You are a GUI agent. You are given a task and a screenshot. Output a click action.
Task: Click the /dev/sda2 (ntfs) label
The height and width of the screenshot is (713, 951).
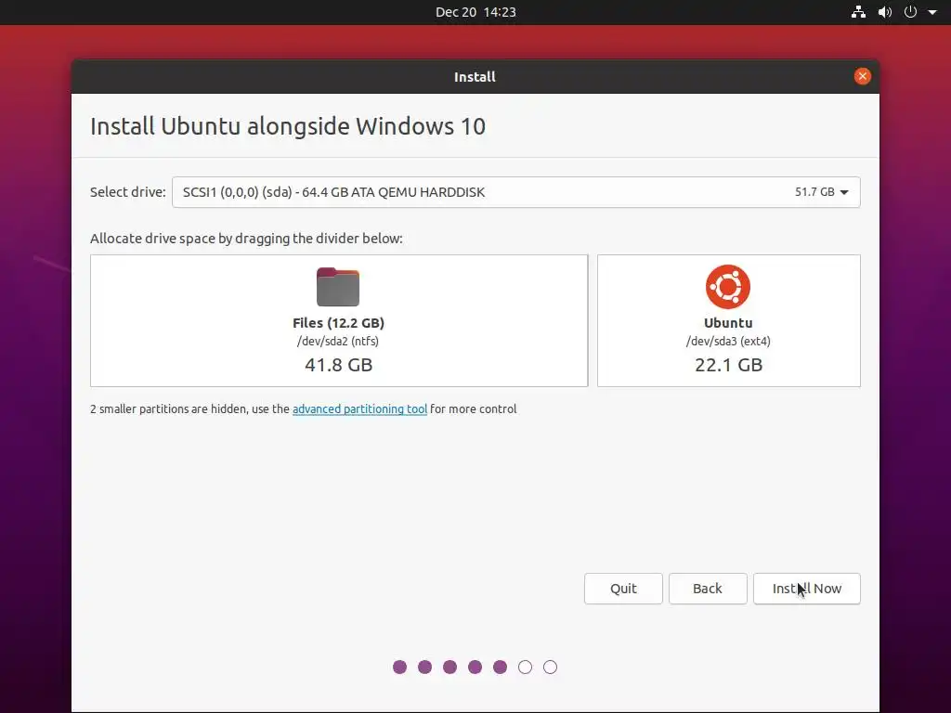coord(338,342)
